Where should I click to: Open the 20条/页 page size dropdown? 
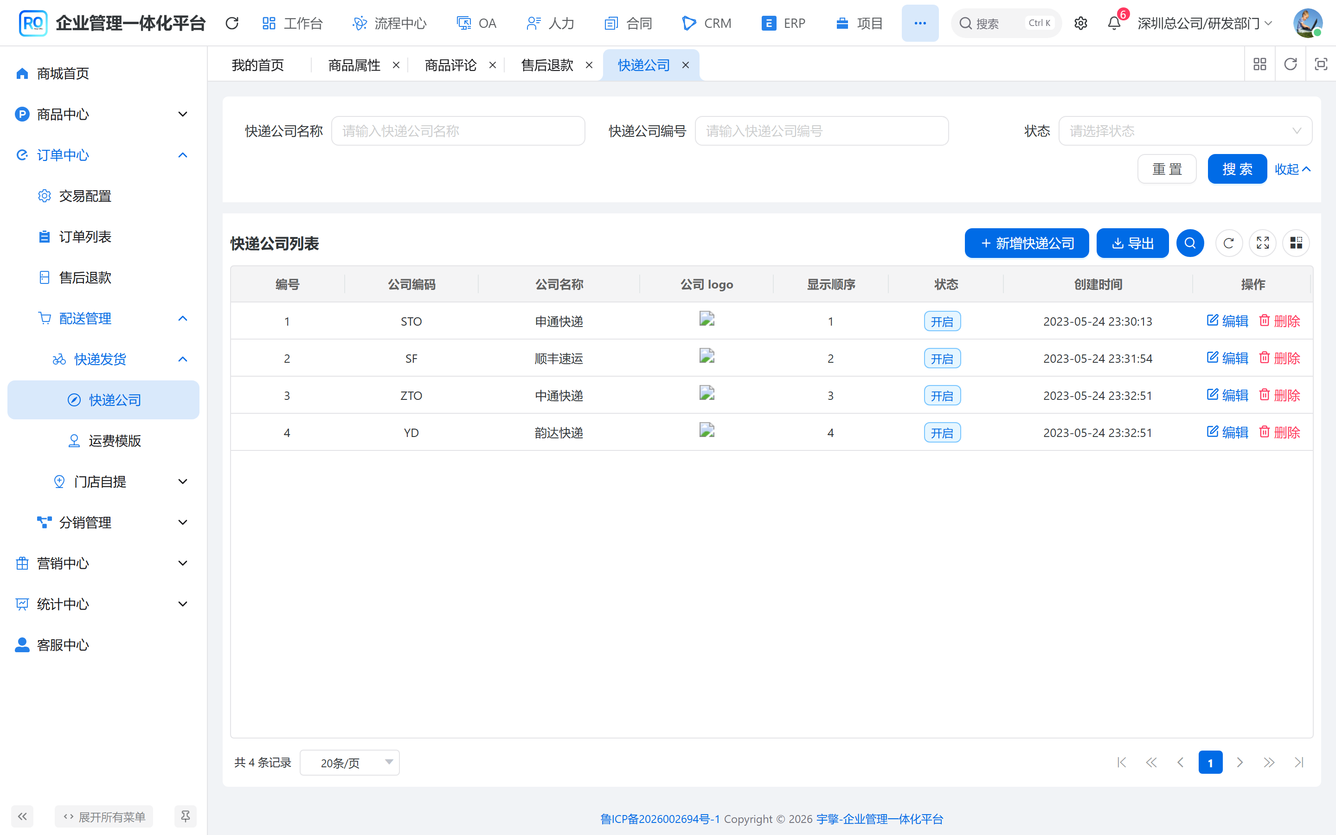pos(349,763)
